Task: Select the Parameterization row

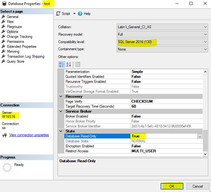Action: [133, 72]
